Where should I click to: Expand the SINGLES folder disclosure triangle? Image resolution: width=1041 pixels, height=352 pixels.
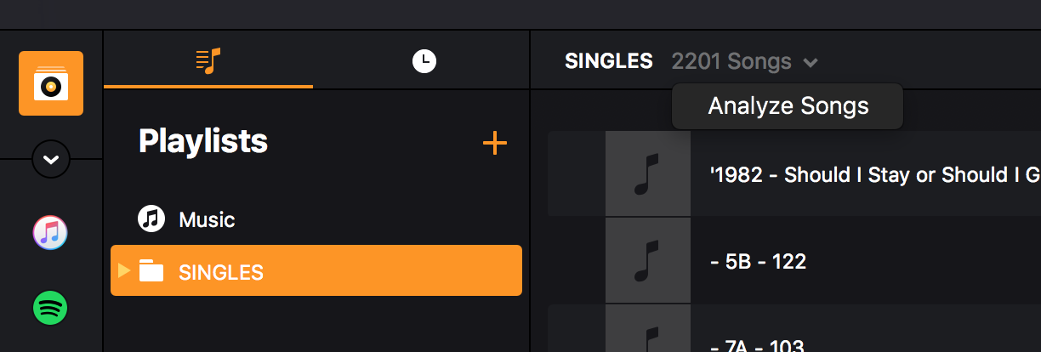point(124,271)
